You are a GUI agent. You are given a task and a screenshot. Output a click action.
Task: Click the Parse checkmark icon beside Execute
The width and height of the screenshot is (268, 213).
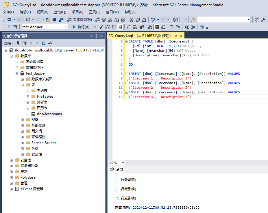[x=101, y=27]
